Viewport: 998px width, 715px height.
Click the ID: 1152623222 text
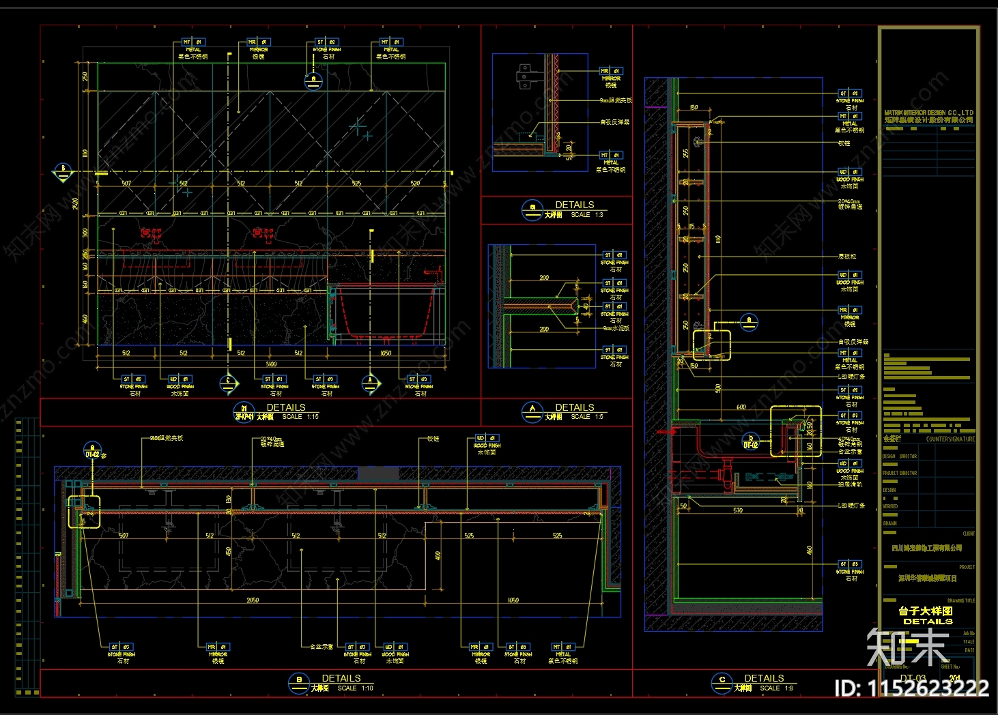point(912,688)
